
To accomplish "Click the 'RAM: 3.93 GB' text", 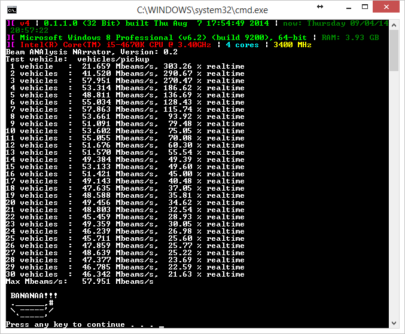I will [x=351, y=38].
